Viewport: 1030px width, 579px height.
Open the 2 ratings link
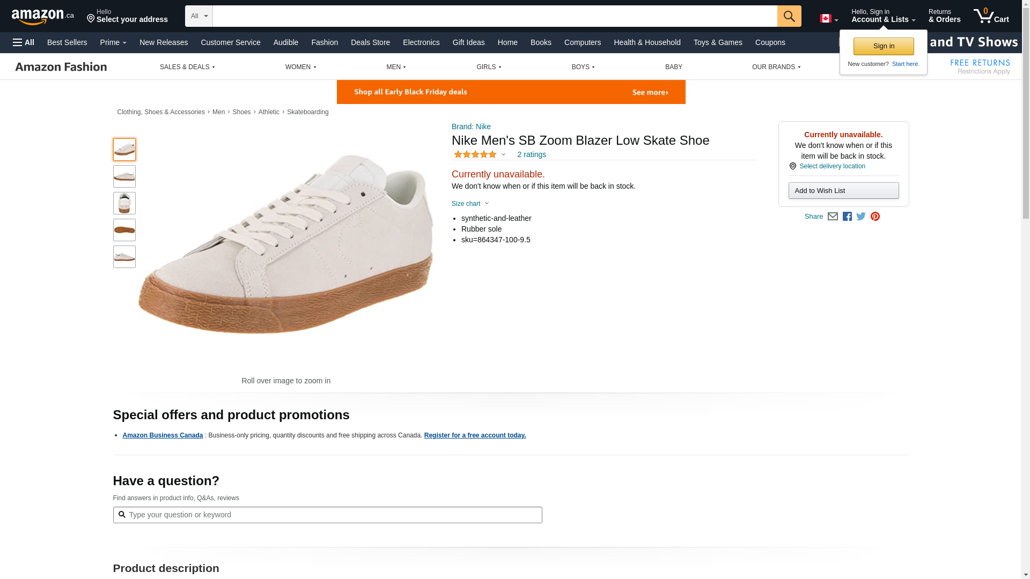click(x=531, y=154)
